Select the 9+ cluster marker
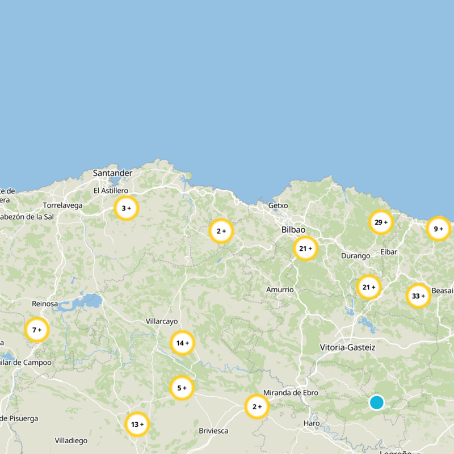This screenshot has height=454, width=454. (438, 229)
